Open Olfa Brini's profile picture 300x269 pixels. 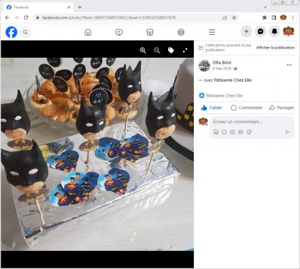[204, 65]
